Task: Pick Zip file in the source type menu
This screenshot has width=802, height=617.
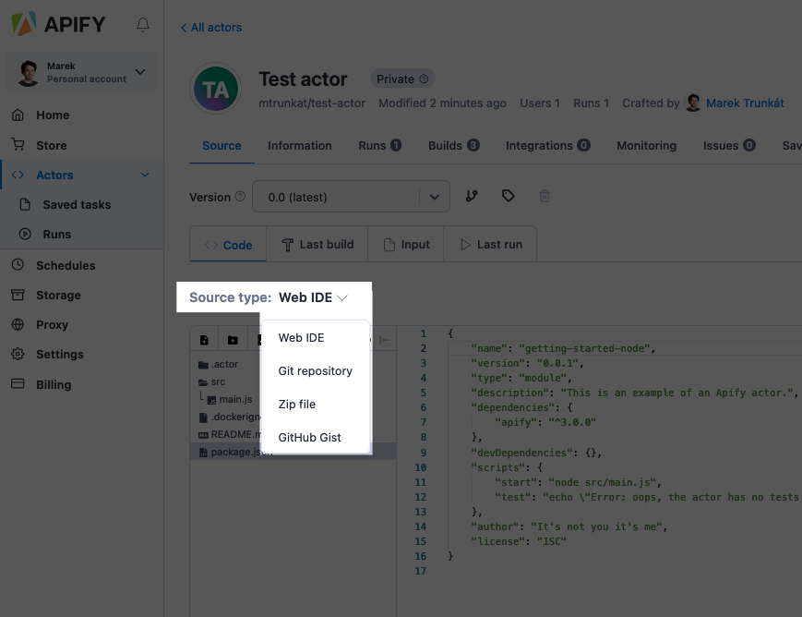Action: (296, 404)
